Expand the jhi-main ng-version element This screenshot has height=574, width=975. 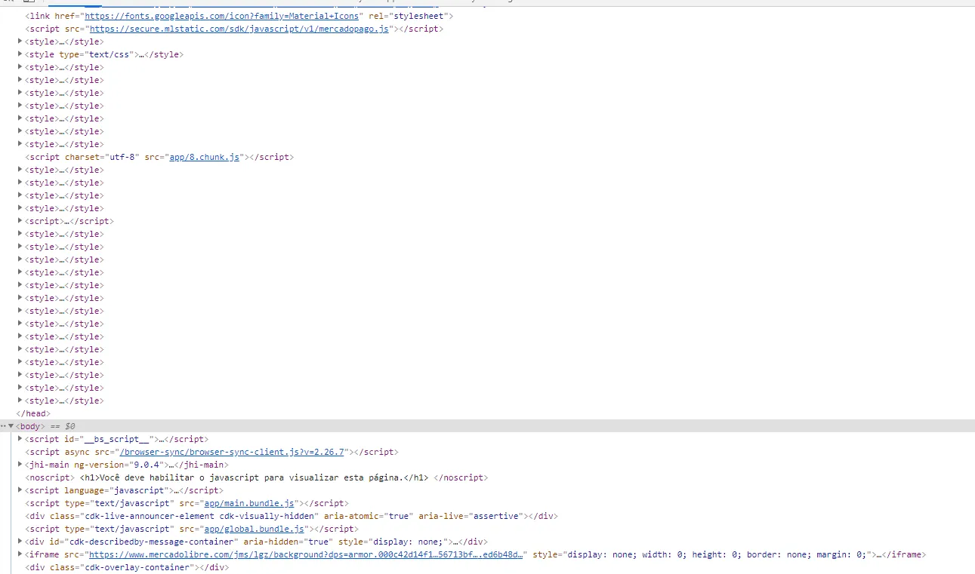click(x=20, y=465)
